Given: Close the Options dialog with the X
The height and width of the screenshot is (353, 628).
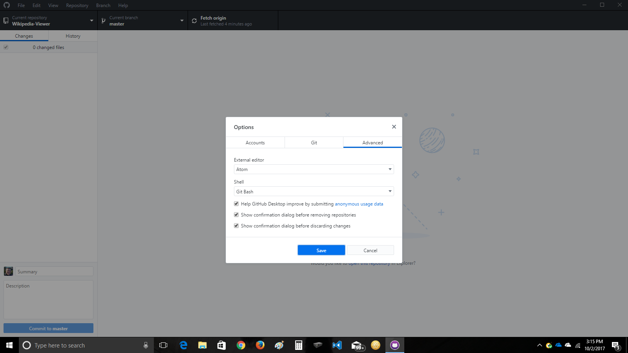Looking at the screenshot, I should [394, 127].
